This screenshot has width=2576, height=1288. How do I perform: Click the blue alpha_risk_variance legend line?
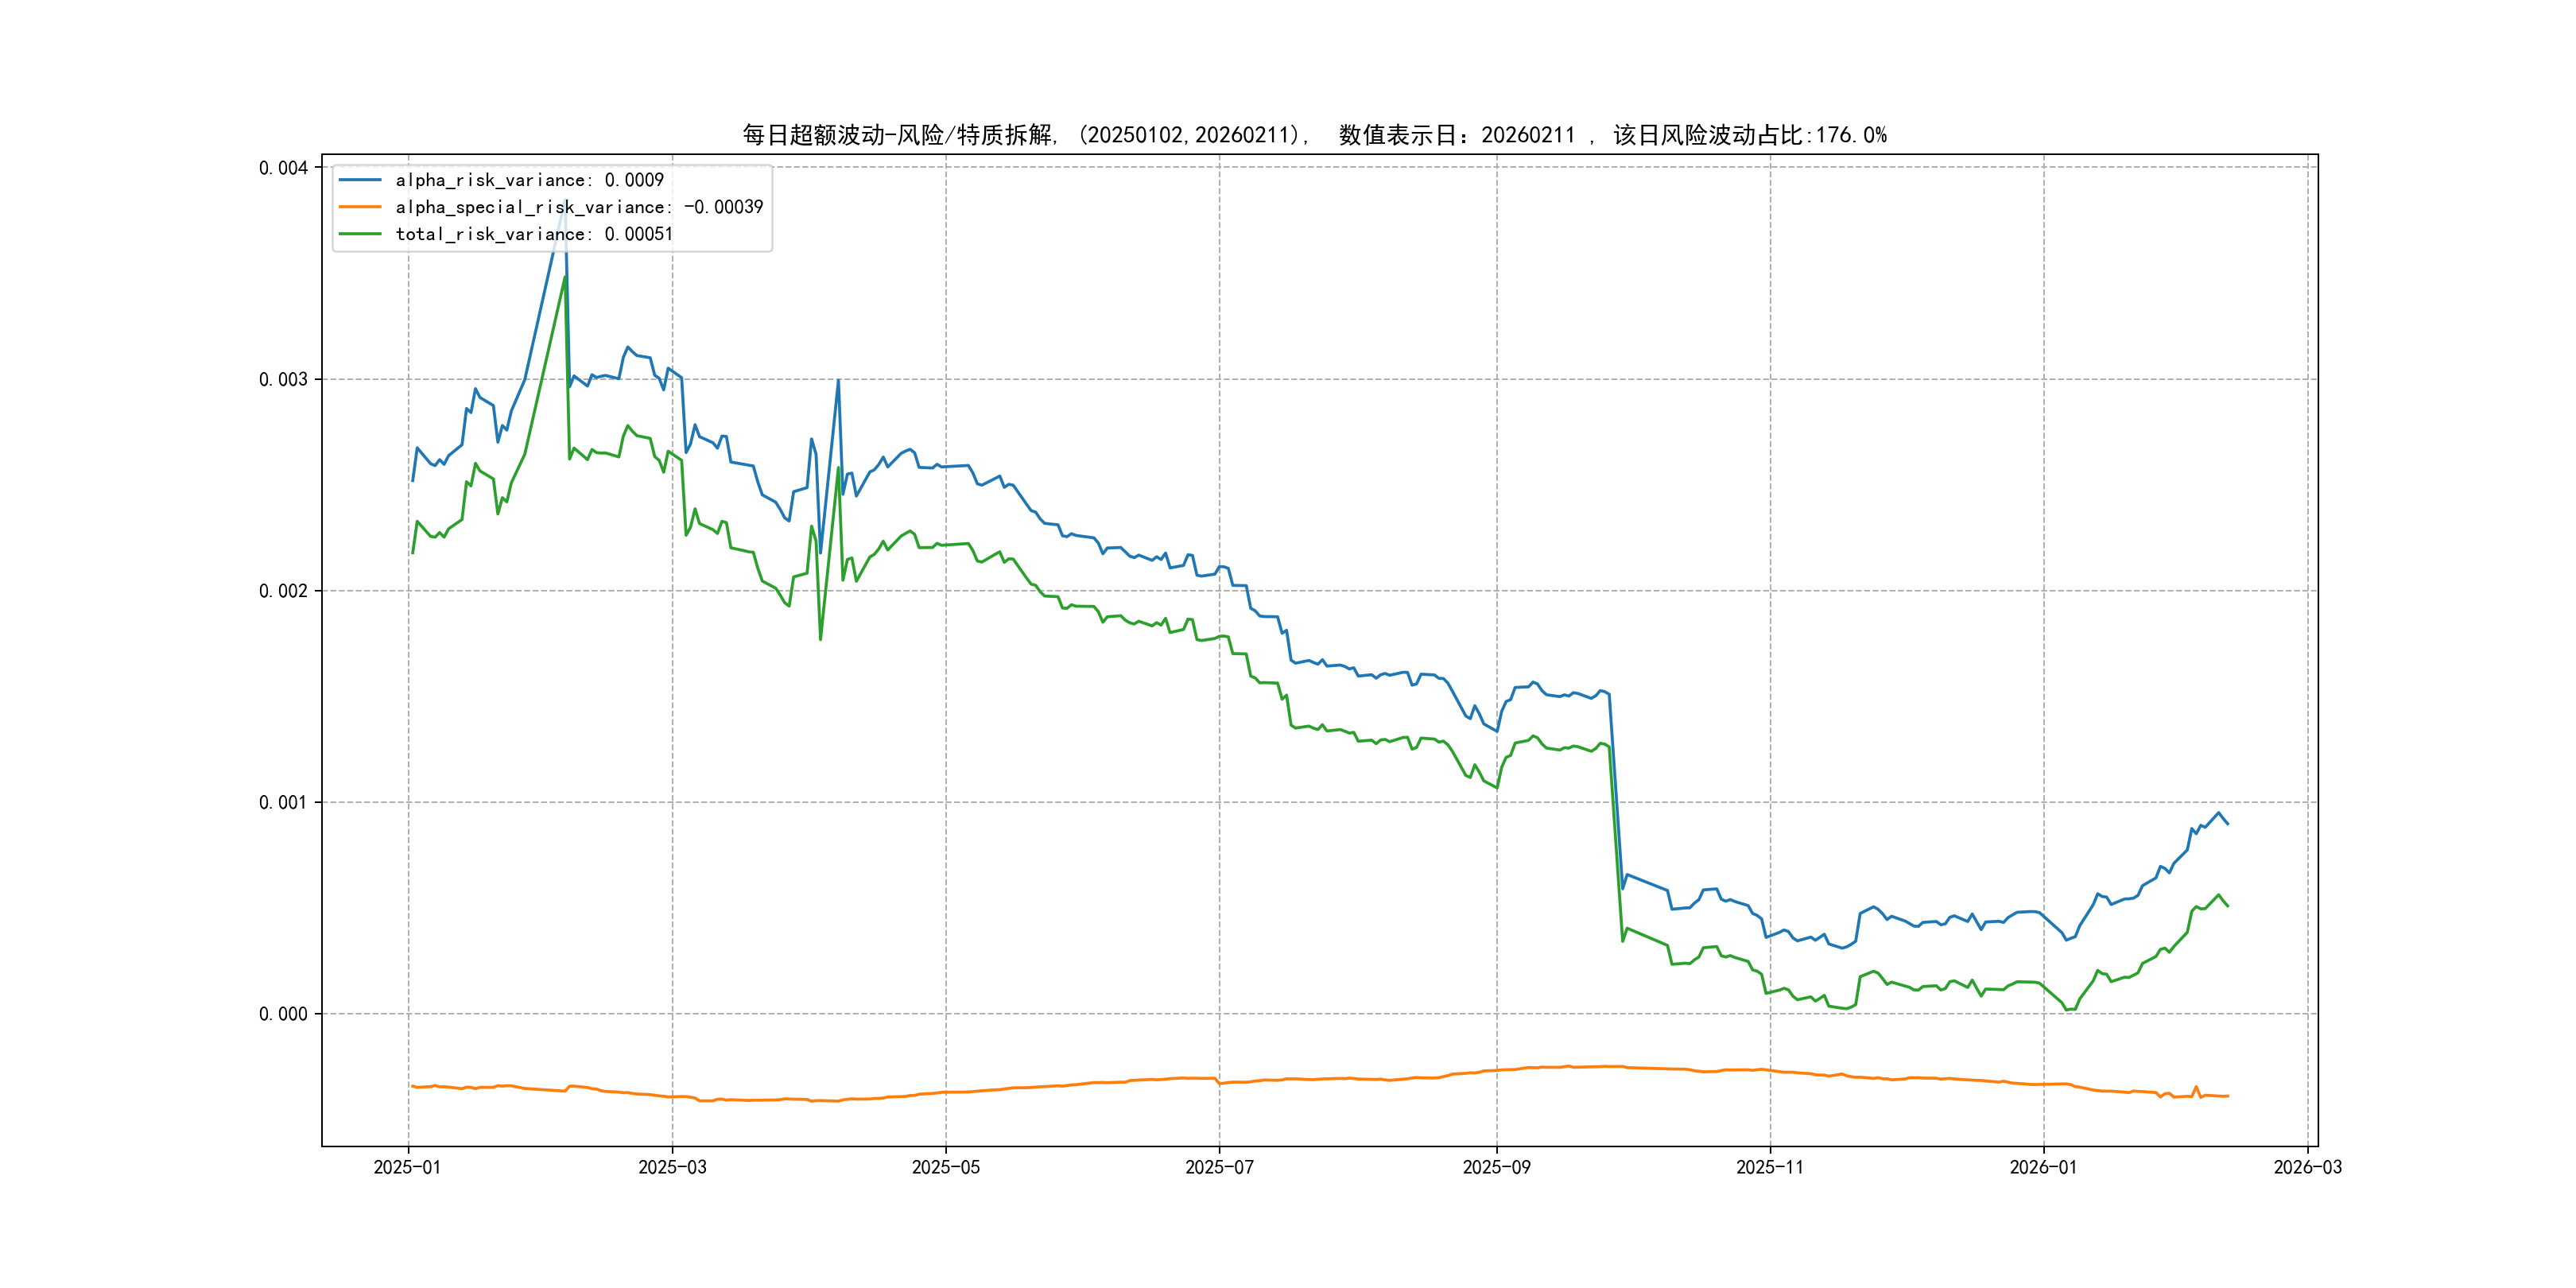click(360, 180)
